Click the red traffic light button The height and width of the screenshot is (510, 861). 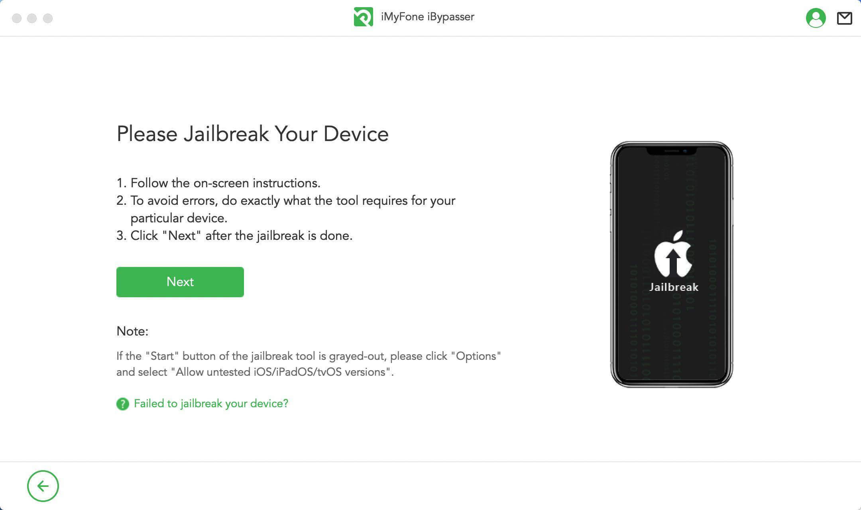17,17
